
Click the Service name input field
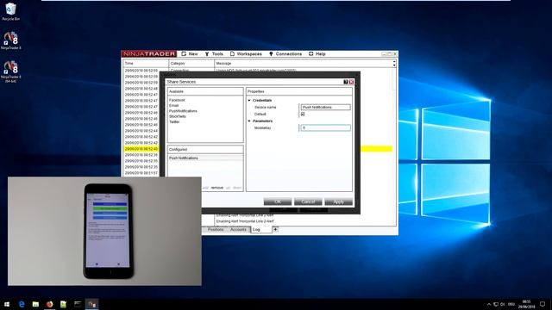[x=325, y=107]
